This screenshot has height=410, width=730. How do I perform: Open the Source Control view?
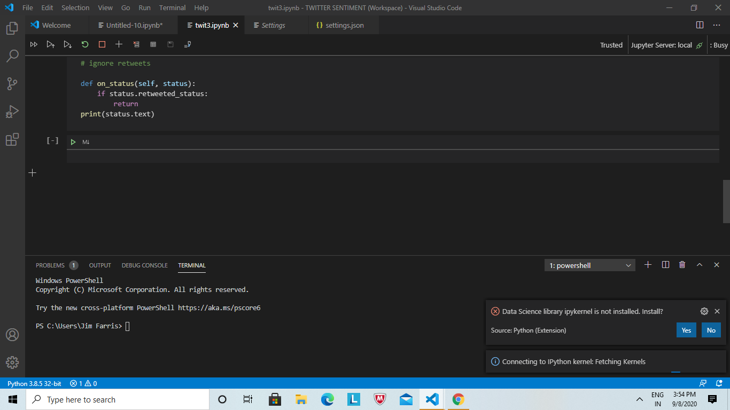click(x=12, y=84)
